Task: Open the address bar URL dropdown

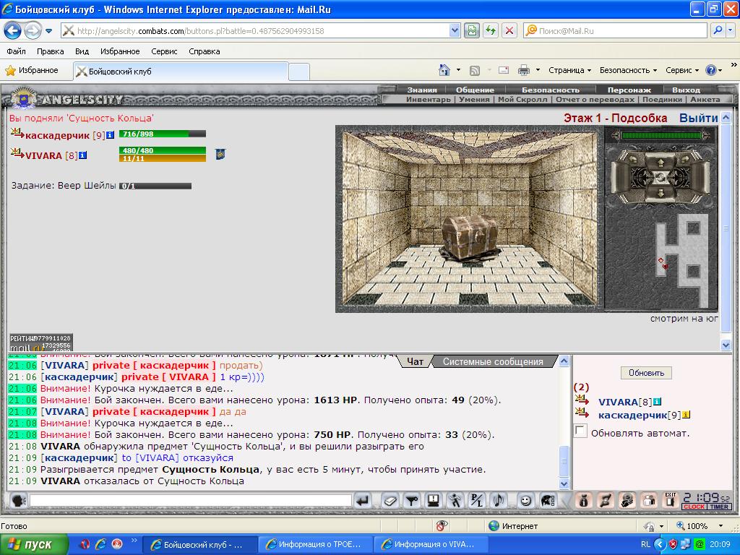Action: coord(455,30)
